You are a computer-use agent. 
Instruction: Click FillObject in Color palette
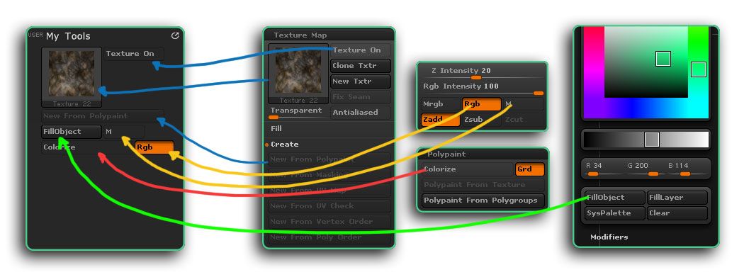[x=615, y=198]
